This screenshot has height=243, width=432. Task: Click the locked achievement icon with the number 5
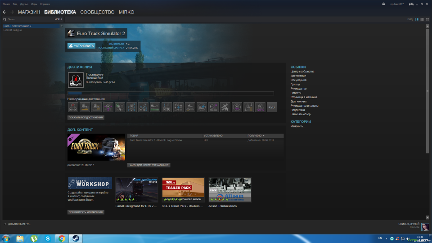[x=131, y=107]
